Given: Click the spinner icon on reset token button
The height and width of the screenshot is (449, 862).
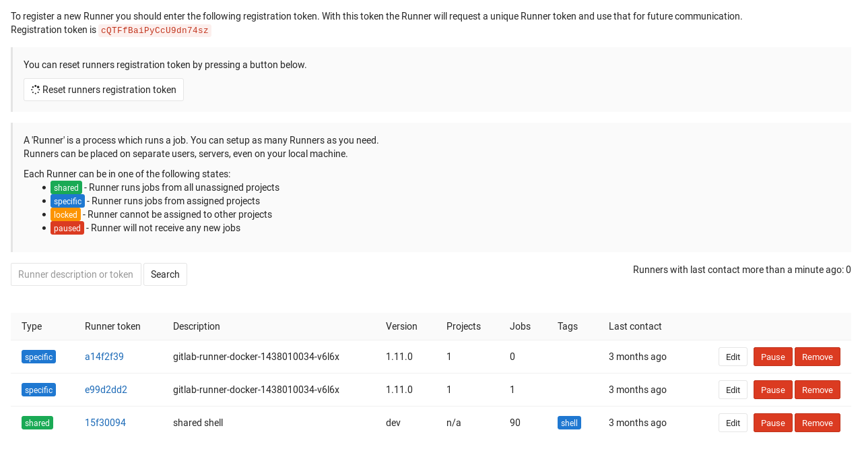Looking at the screenshot, I should click(35, 89).
